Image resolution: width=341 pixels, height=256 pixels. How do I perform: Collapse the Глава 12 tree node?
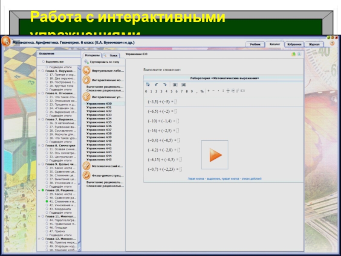point(39,239)
